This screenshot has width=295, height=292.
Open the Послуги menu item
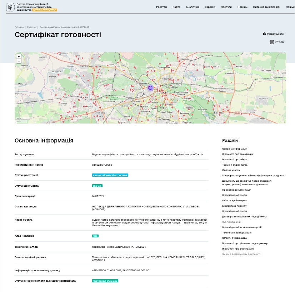tap(226, 7)
